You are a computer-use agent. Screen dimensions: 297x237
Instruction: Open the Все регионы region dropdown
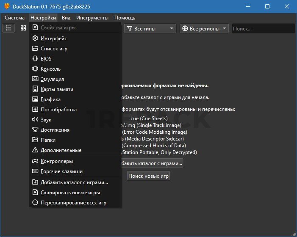tap(204, 29)
